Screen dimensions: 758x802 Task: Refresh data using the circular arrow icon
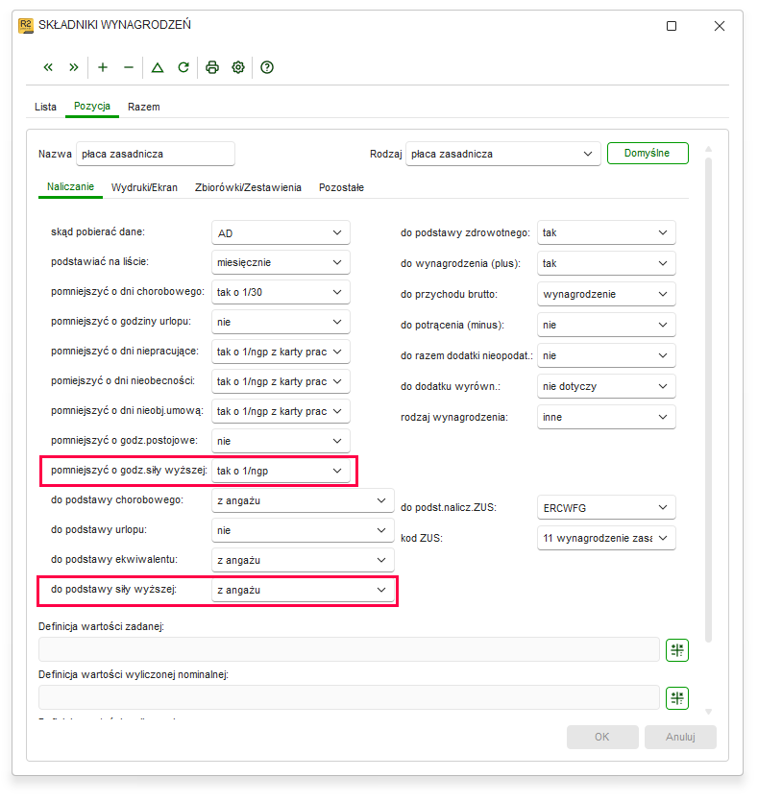click(183, 67)
